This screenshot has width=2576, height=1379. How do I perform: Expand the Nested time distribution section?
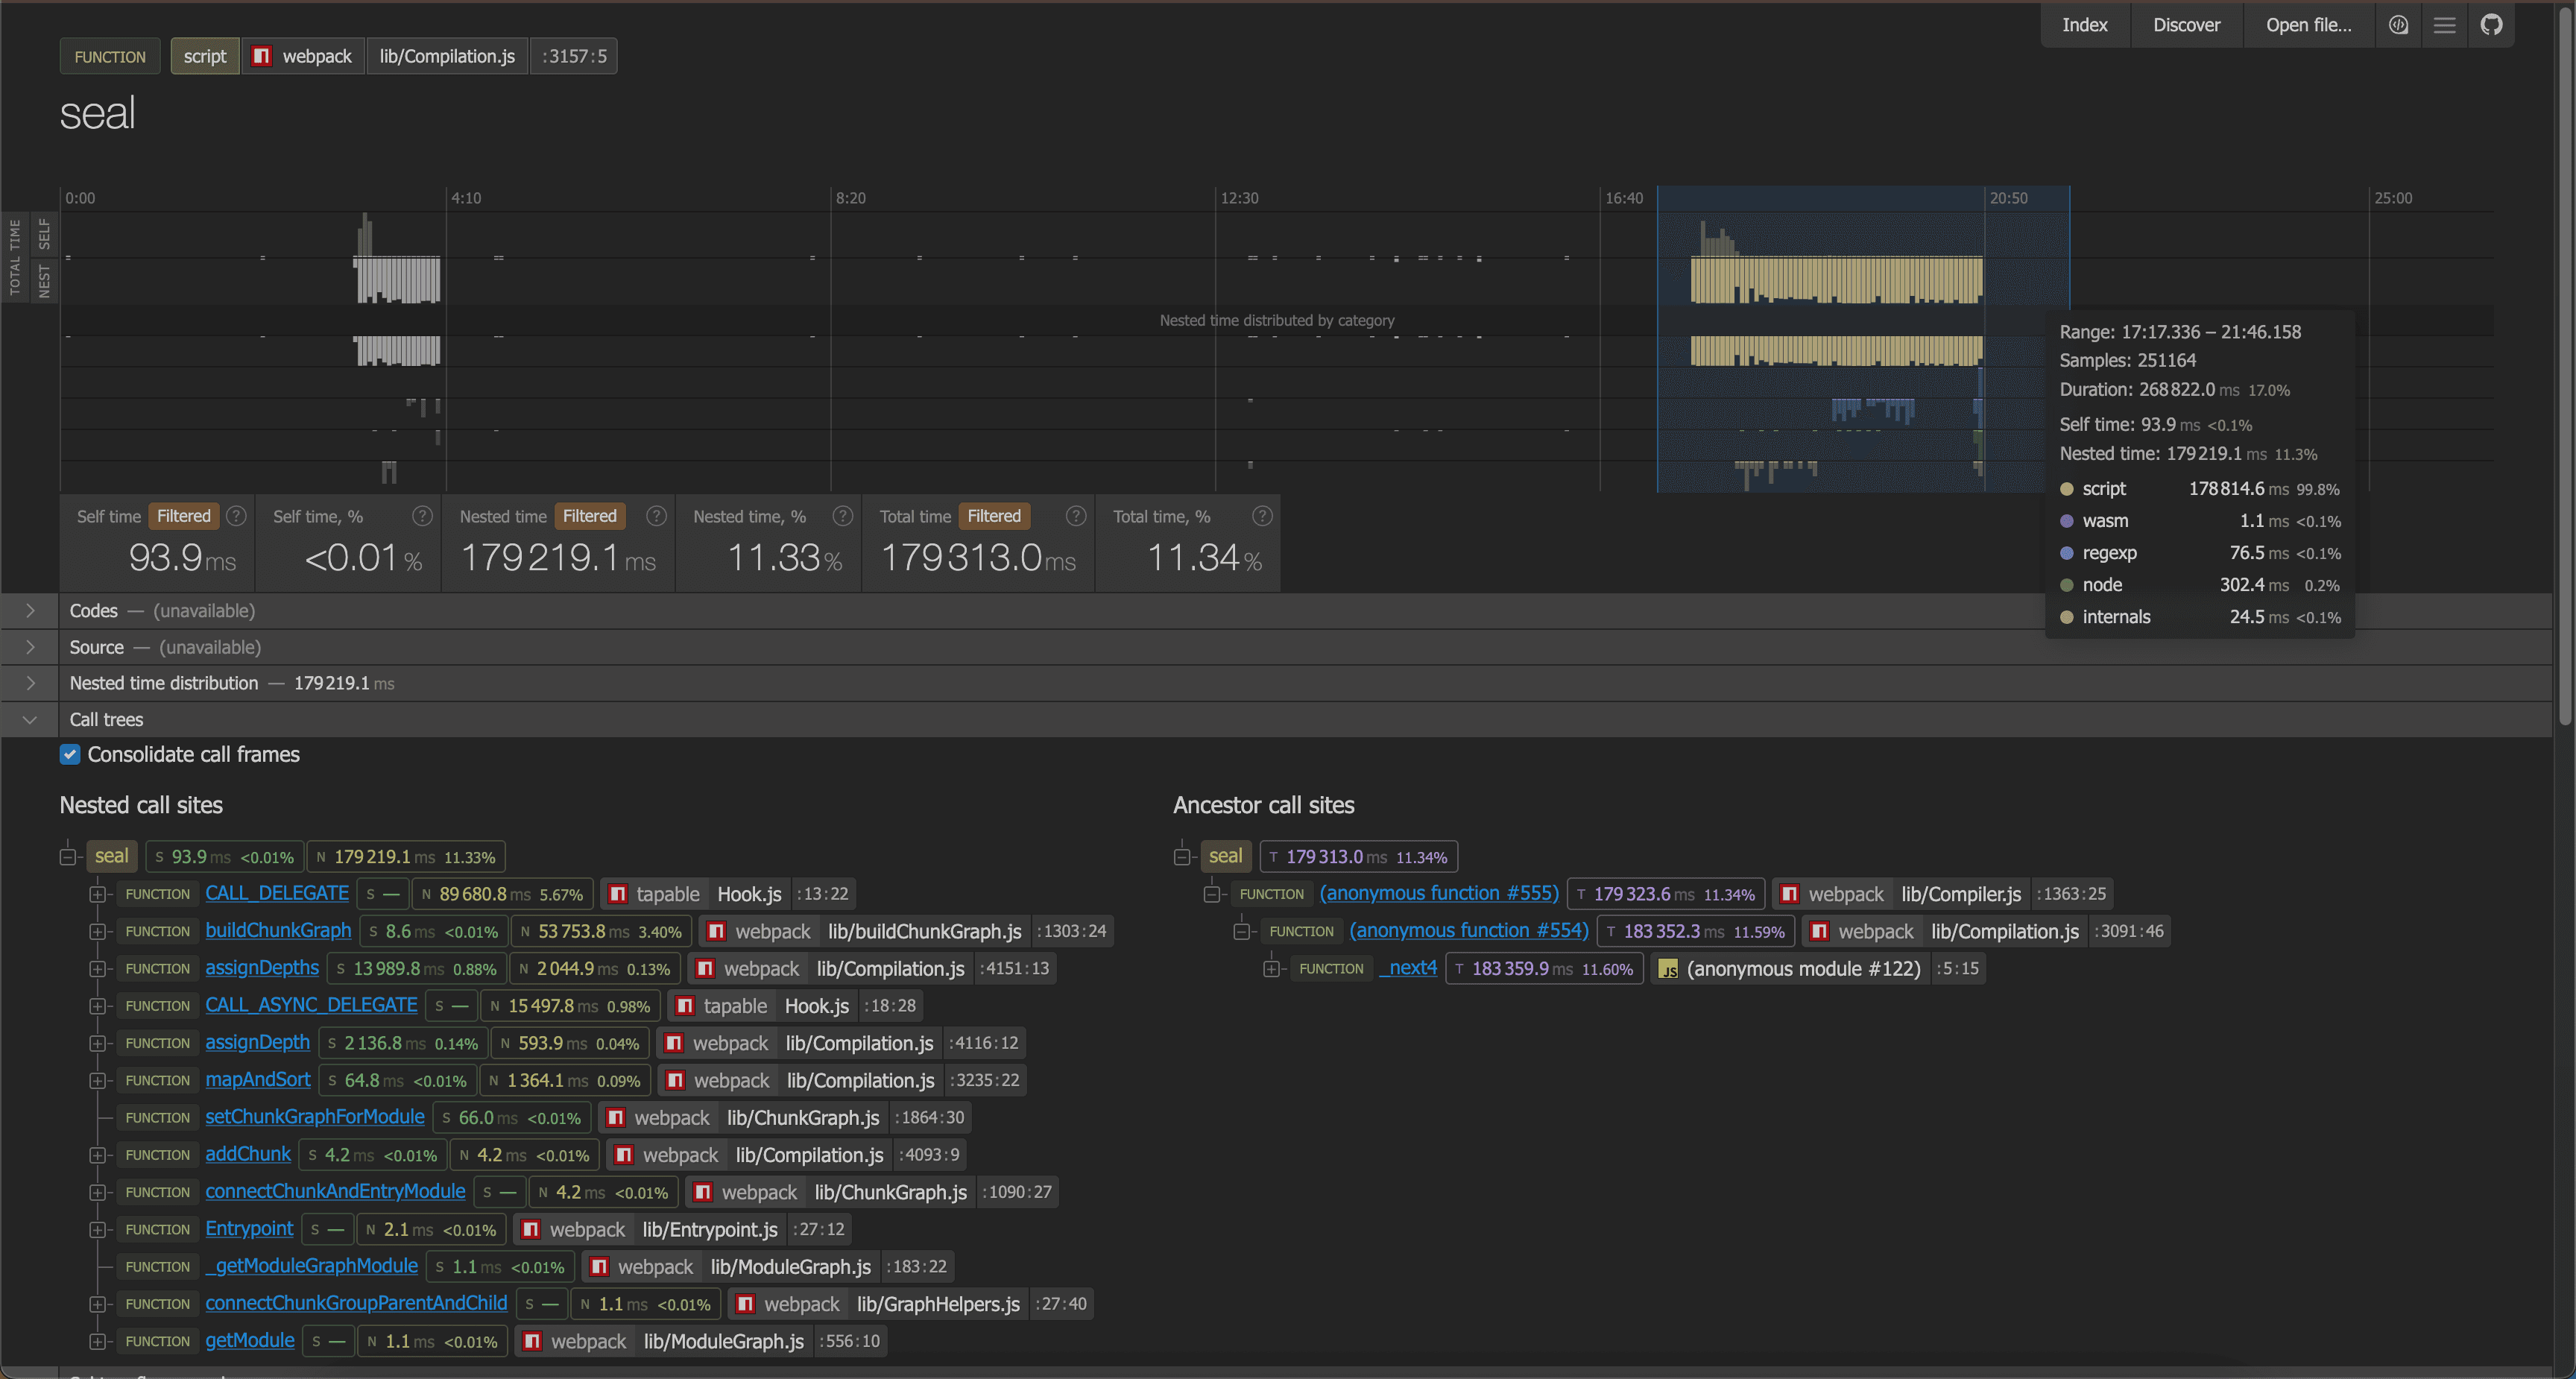30,684
